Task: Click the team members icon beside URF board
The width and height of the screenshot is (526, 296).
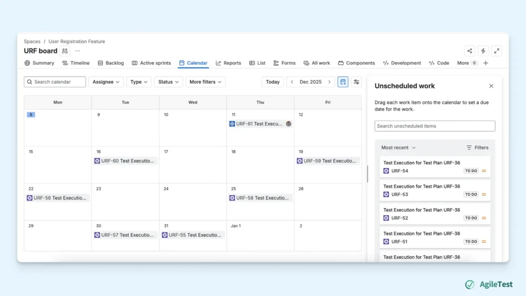Action: tap(65, 51)
